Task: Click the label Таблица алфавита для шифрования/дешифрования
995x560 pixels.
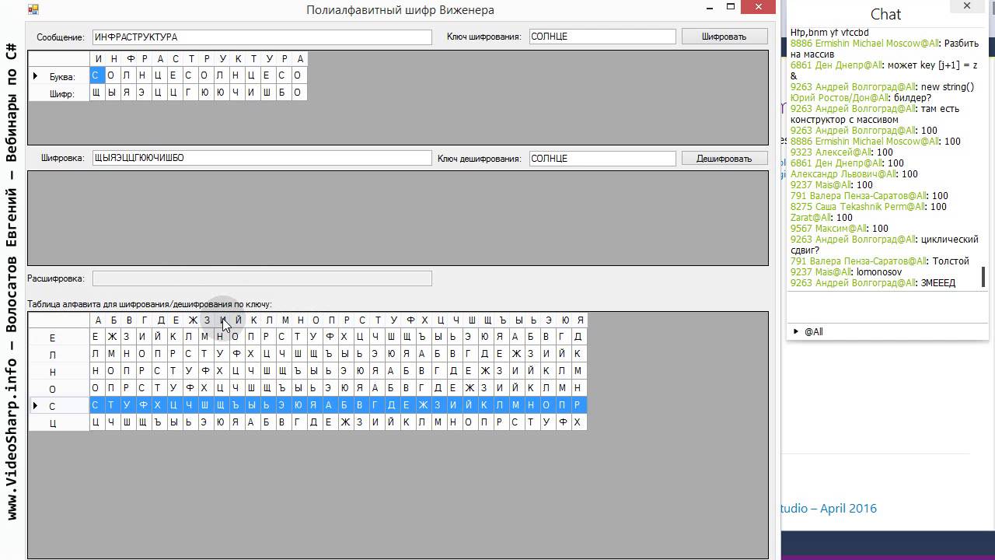Action: [149, 304]
